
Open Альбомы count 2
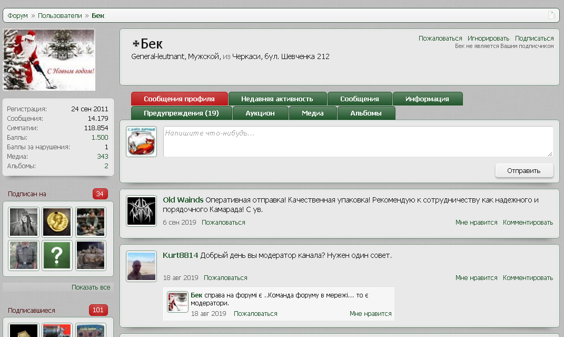pyautogui.click(x=106, y=166)
